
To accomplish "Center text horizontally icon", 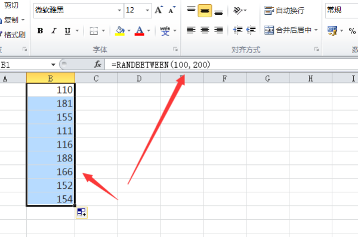I will pos(205,30).
